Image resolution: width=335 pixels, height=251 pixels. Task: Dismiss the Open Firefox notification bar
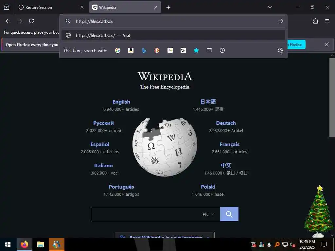point(327,44)
